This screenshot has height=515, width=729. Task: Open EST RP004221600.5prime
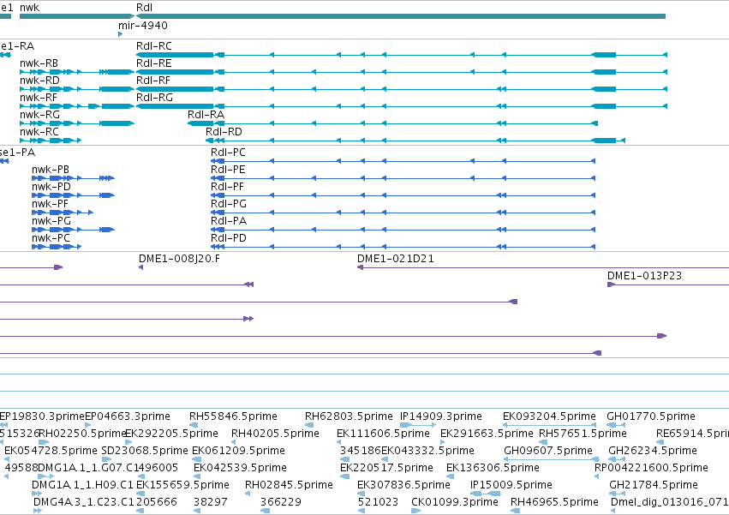click(651, 468)
